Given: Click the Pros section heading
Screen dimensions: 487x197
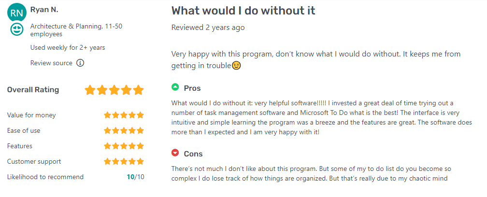Looking at the screenshot, I should [x=192, y=88].
